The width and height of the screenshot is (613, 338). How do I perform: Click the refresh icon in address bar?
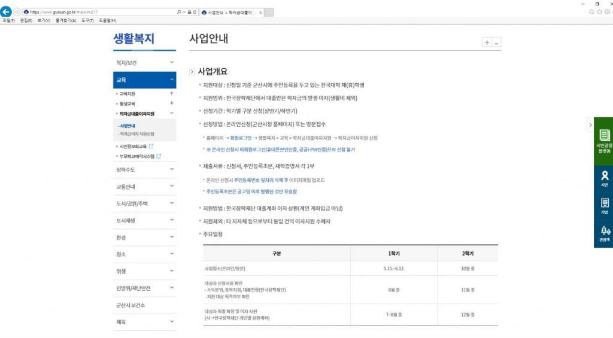pyautogui.click(x=193, y=11)
